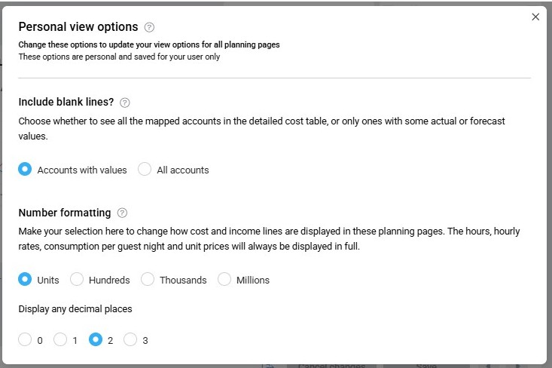Pick Millions number formatting option
The height and width of the screenshot is (368, 552).
coord(224,280)
